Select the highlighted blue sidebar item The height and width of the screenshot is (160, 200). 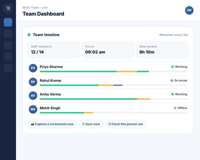(8, 22)
